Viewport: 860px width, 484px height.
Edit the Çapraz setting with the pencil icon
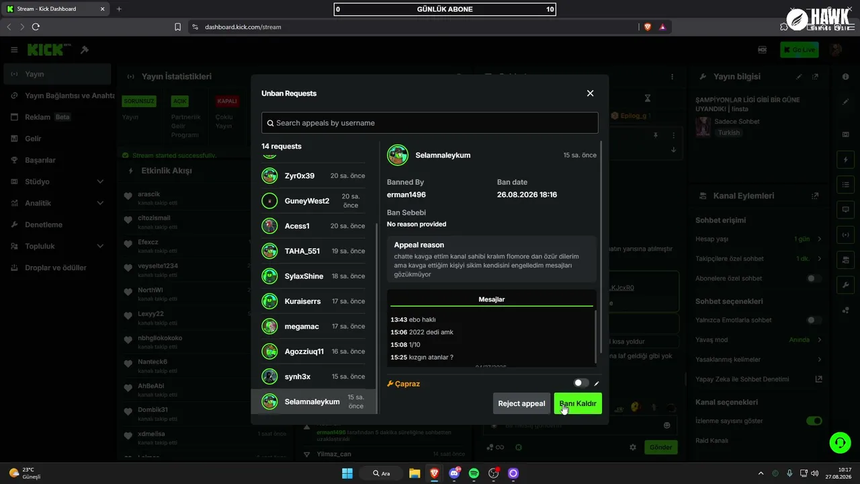pyautogui.click(x=597, y=384)
